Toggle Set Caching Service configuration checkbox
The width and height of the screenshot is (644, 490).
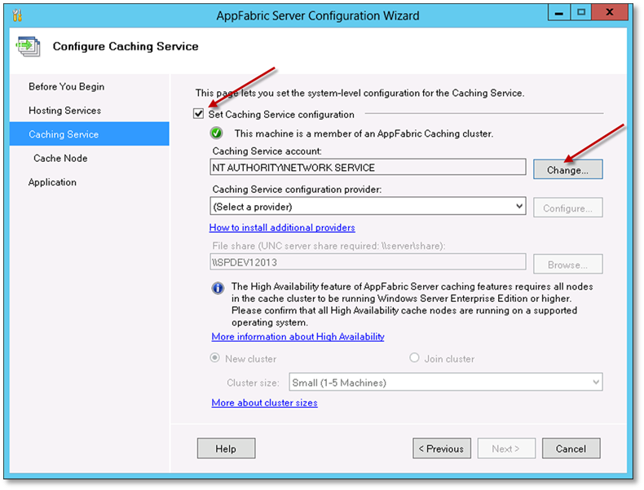coord(198,114)
